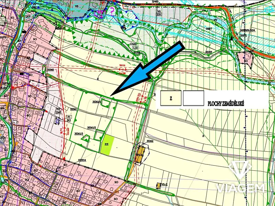Click the boxed "Z51" zone label
This screenshot has width=275, height=206.
159,15
